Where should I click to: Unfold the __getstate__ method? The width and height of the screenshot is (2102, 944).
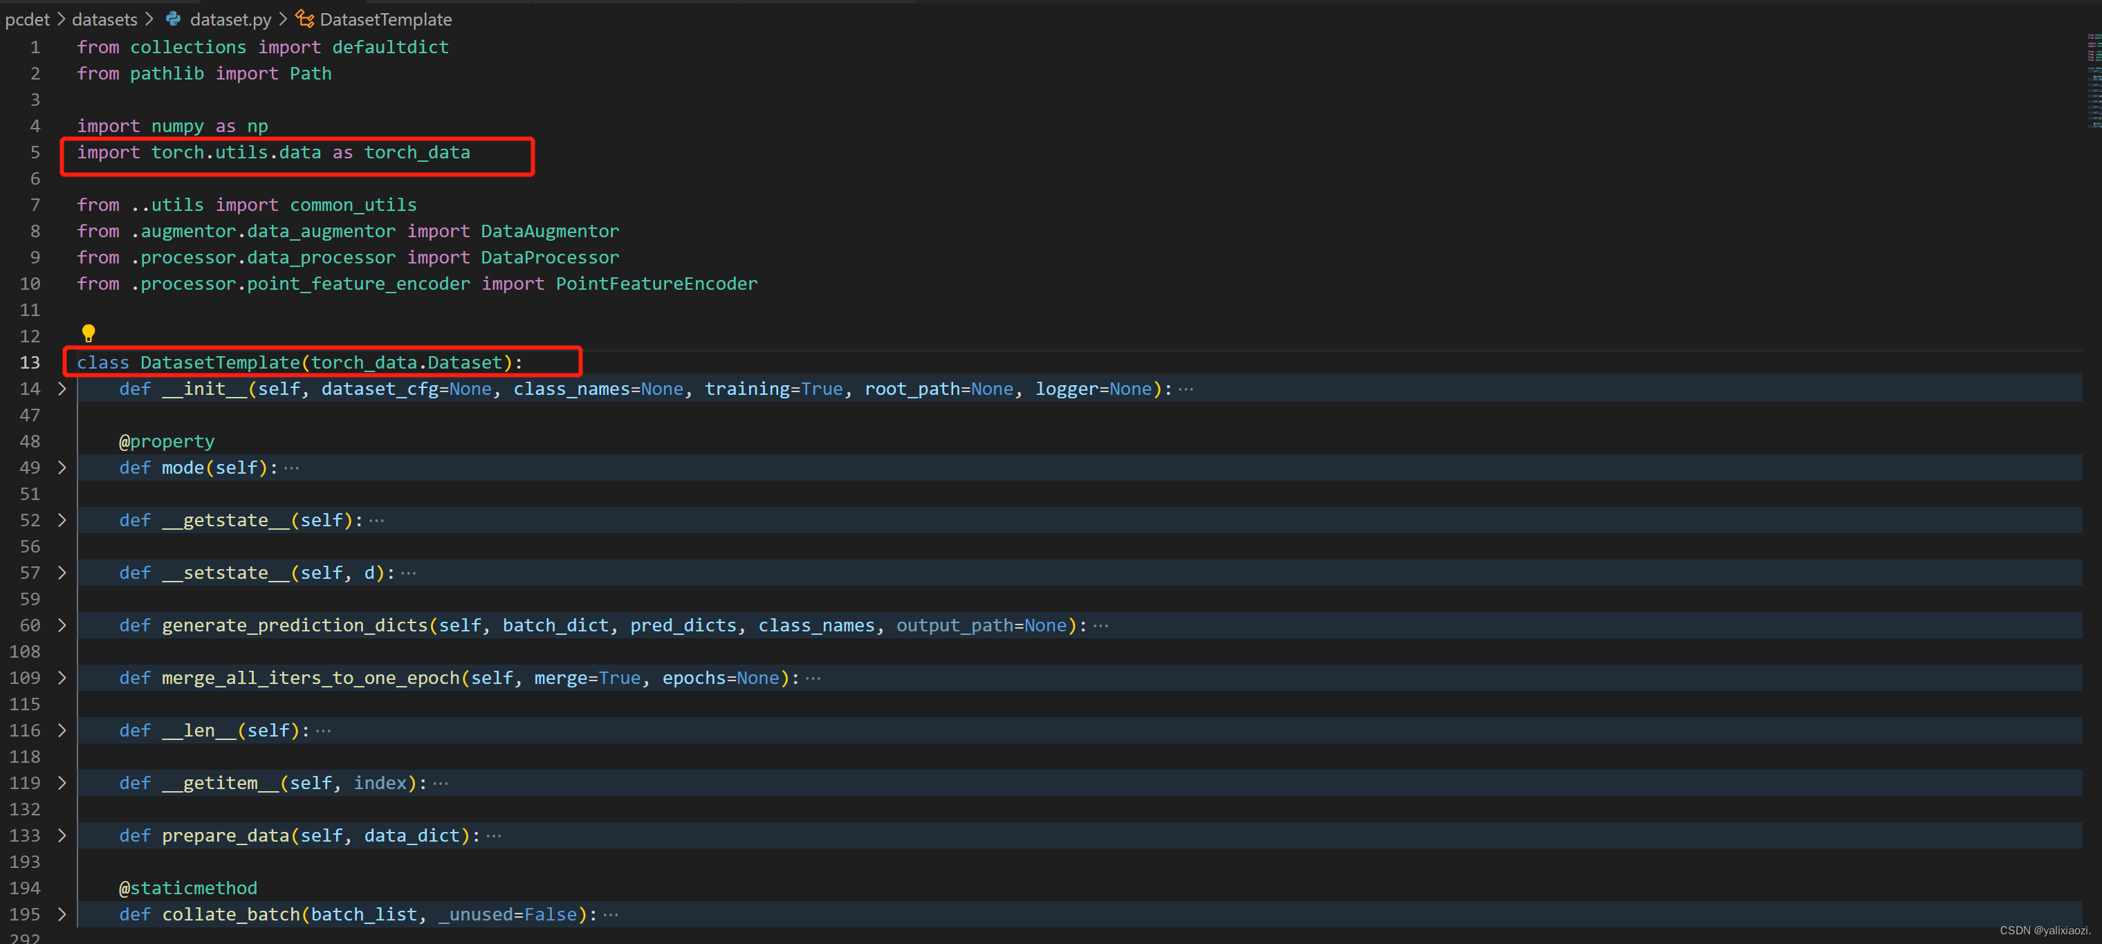[x=62, y=521]
